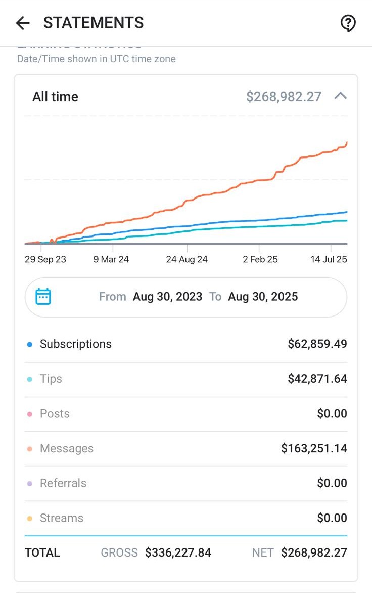The image size is (372, 593).
Task: Toggle the Referrals purple series dot
Action: click(x=30, y=483)
